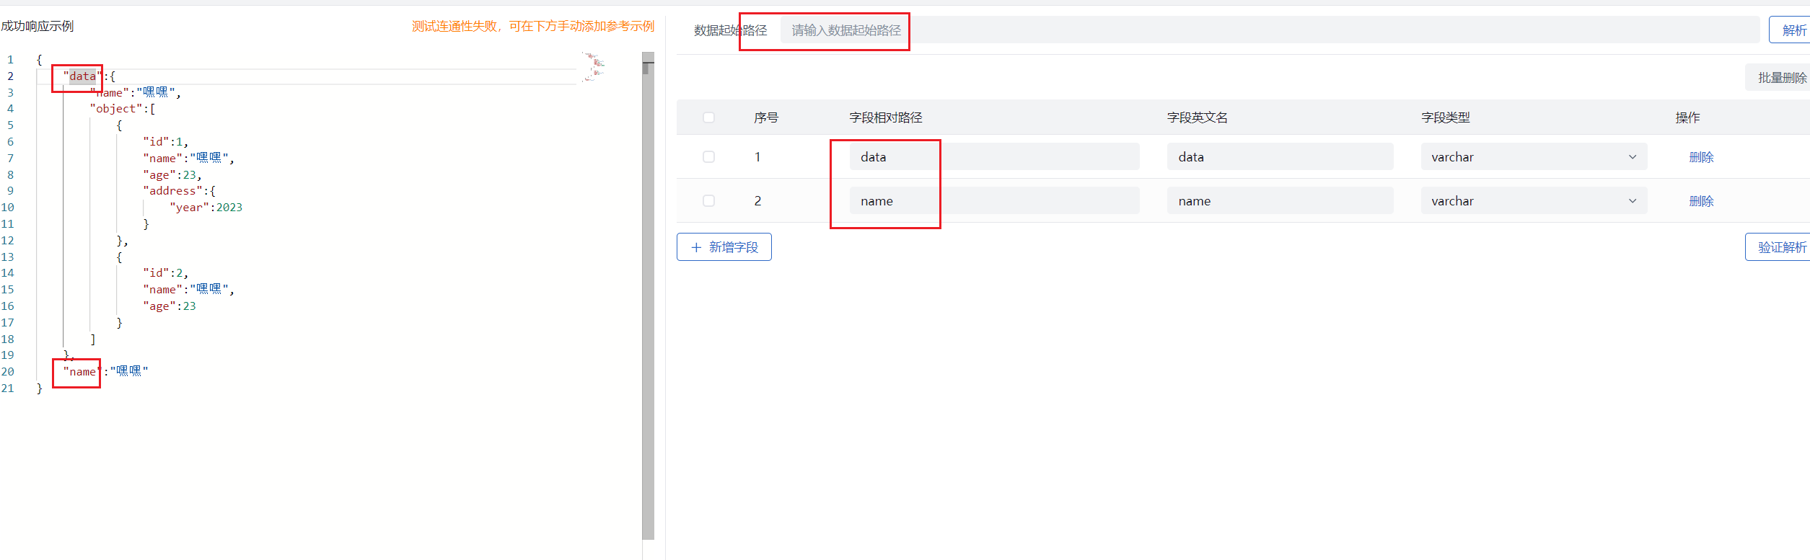Click the "age":23 text on line 16
Screen dimensions: 1810x560
(170, 306)
